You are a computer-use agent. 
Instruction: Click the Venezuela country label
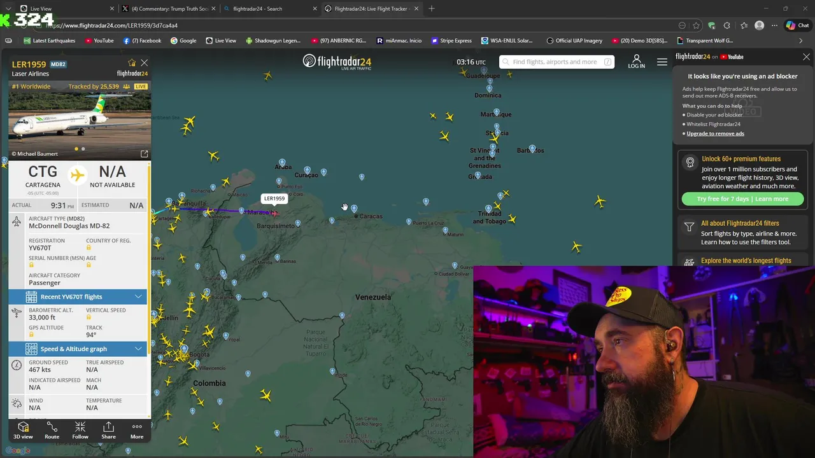point(373,297)
